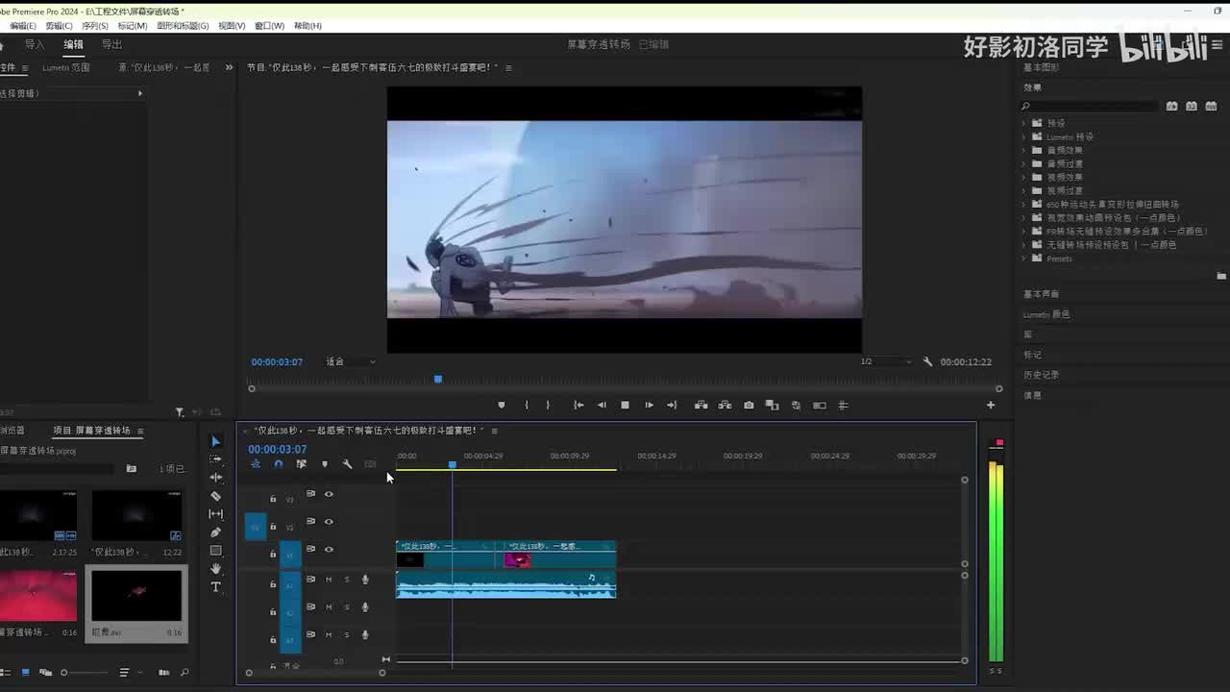Open the 帮助(H) menu
The height and width of the screenshot is (692, 1230).
coord(307,26)
